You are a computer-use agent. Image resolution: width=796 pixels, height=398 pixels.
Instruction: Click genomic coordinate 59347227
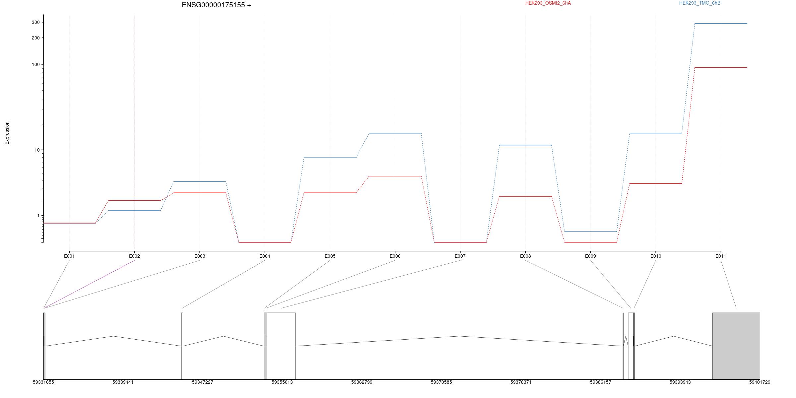pos(203,382)
